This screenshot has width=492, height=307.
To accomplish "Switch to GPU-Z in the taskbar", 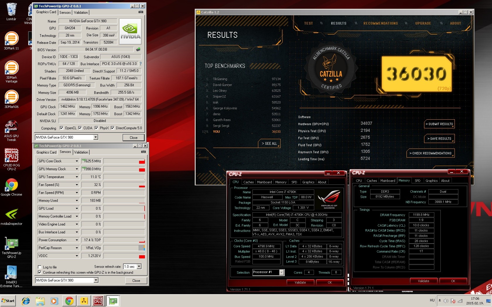I will point(113,301).
